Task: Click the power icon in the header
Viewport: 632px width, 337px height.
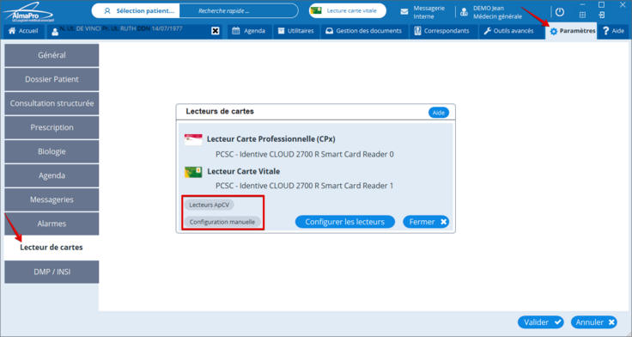Action: (x=560, y=12)
